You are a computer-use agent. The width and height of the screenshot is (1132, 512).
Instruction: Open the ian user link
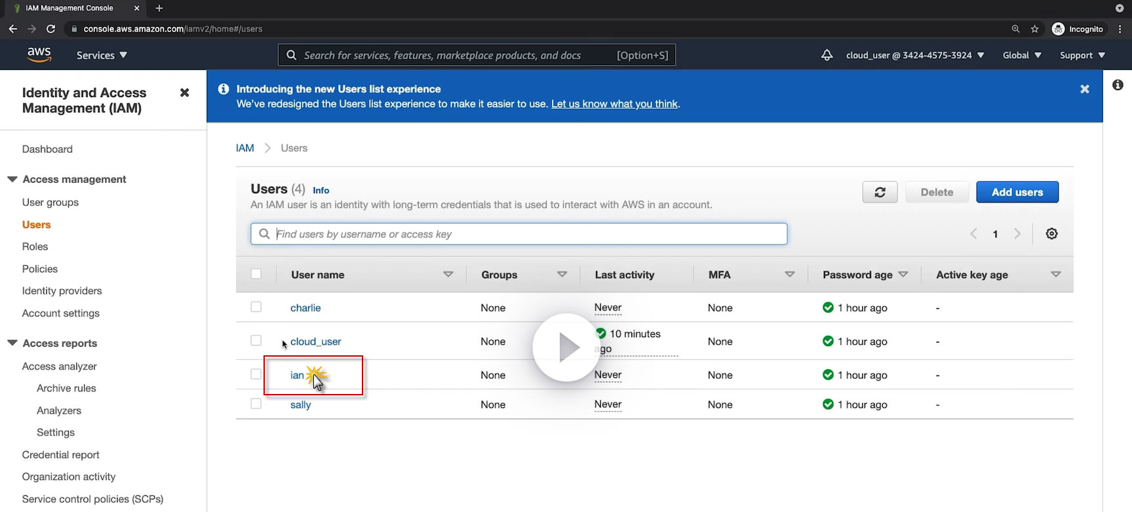[x=297, y=375]
